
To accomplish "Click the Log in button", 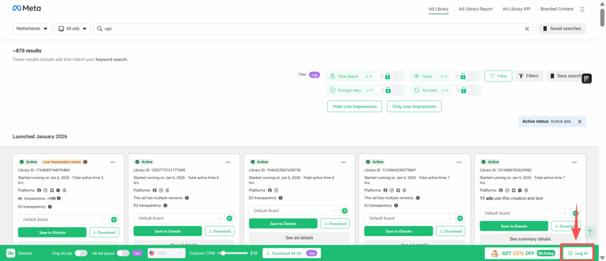I will click(578, 253).
